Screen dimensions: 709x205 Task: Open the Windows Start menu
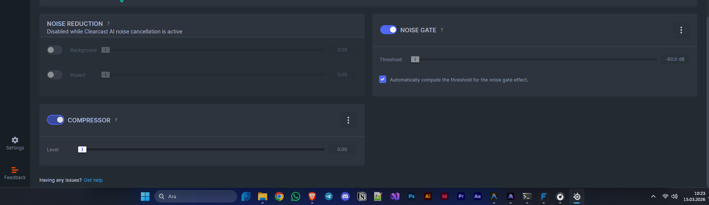[x=145, y=196]
